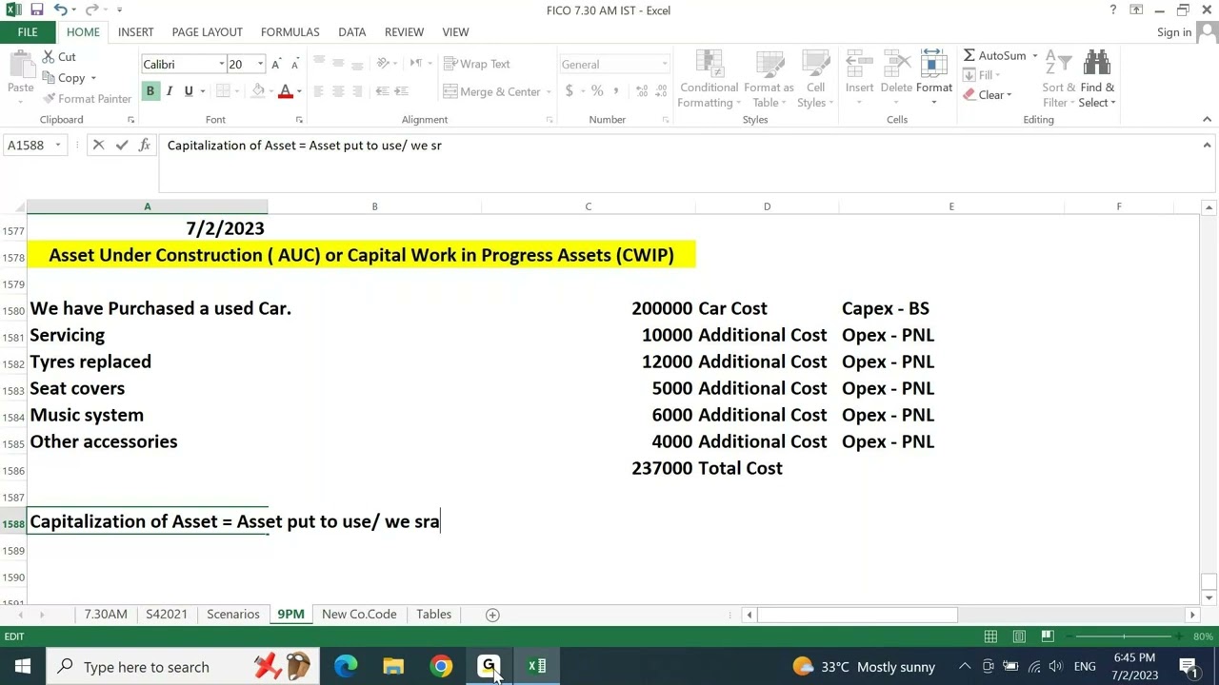This screenshot has height=685, width=1219.
Task: Click the zoom slider in status bar
Action: pos(1125,636)
